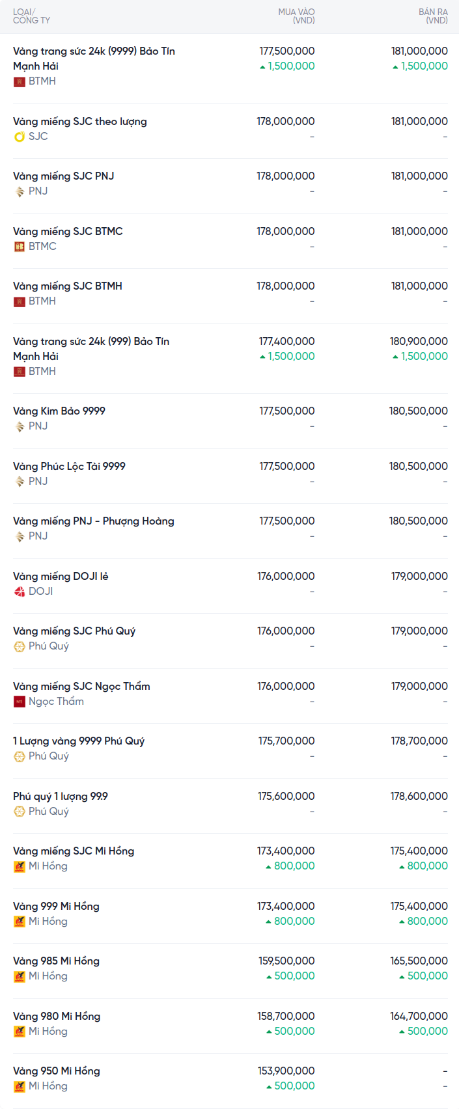
Task: Click BTMH logo under Vàng miếng SJC BTMH
Action: (20, 301)
